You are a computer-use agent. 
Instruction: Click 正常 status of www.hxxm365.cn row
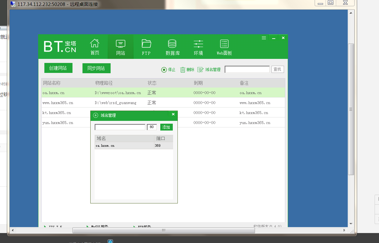point(152,103)
